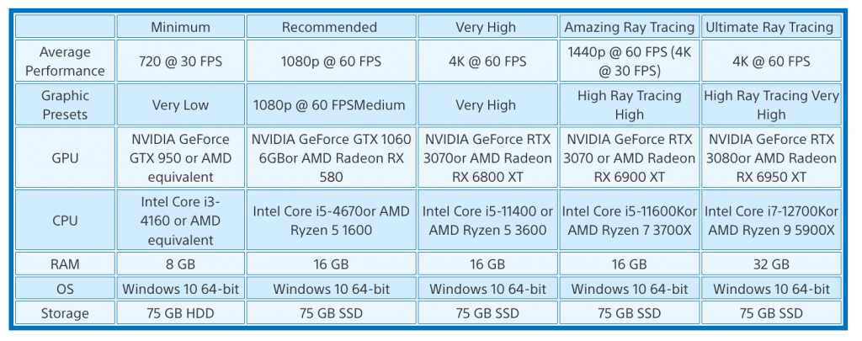
Task: Click the Average Performance row label
Action: (x=65, y=61)
